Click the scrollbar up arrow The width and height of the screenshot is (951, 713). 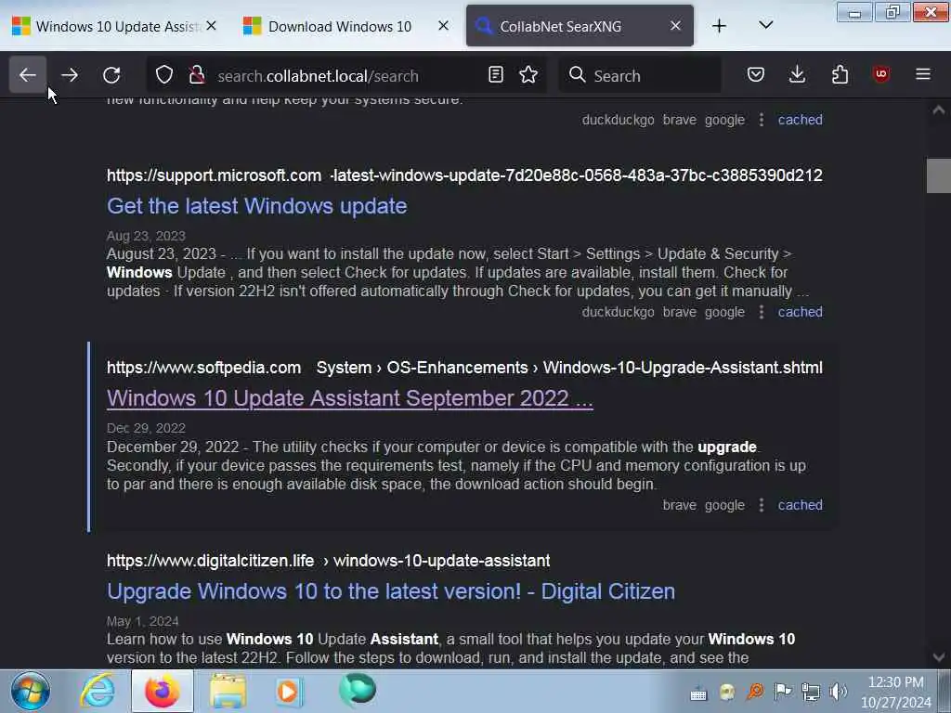(938, 110)
